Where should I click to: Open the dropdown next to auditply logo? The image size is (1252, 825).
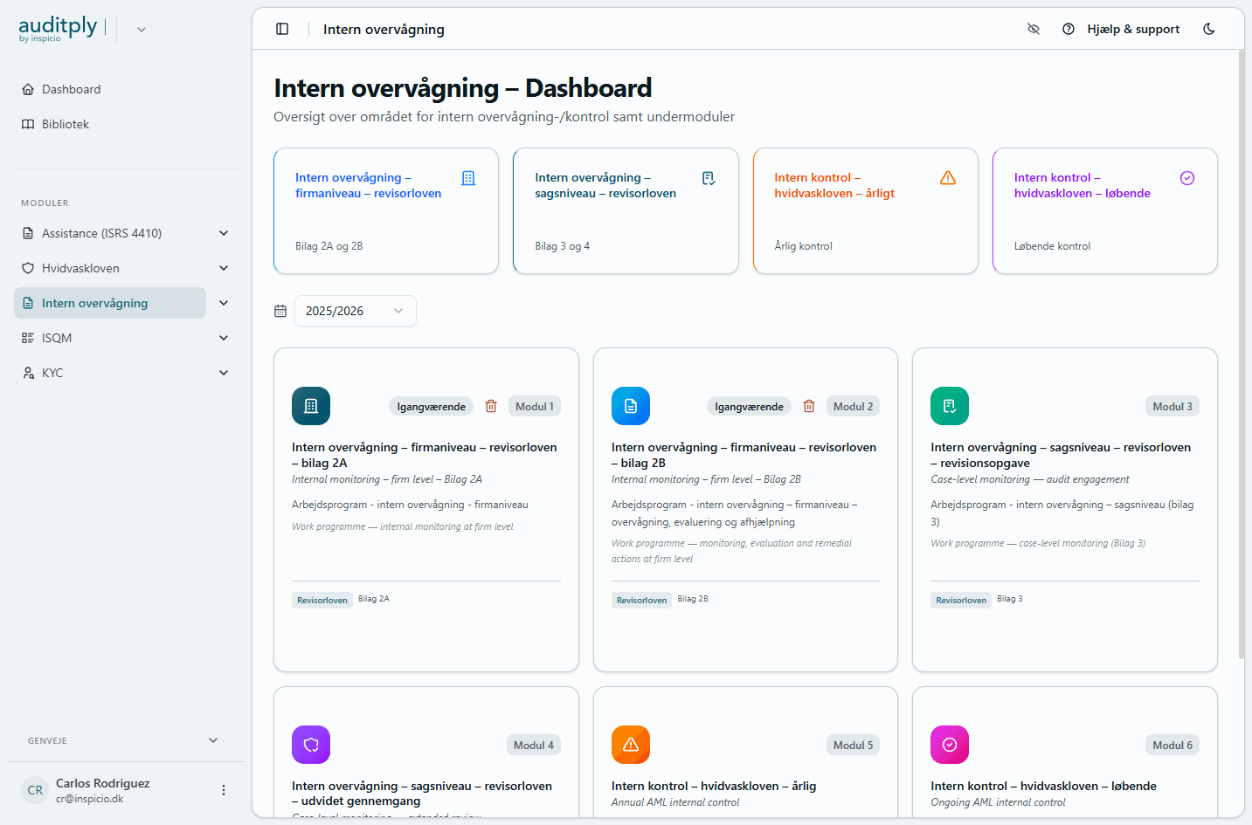point(142,29)
